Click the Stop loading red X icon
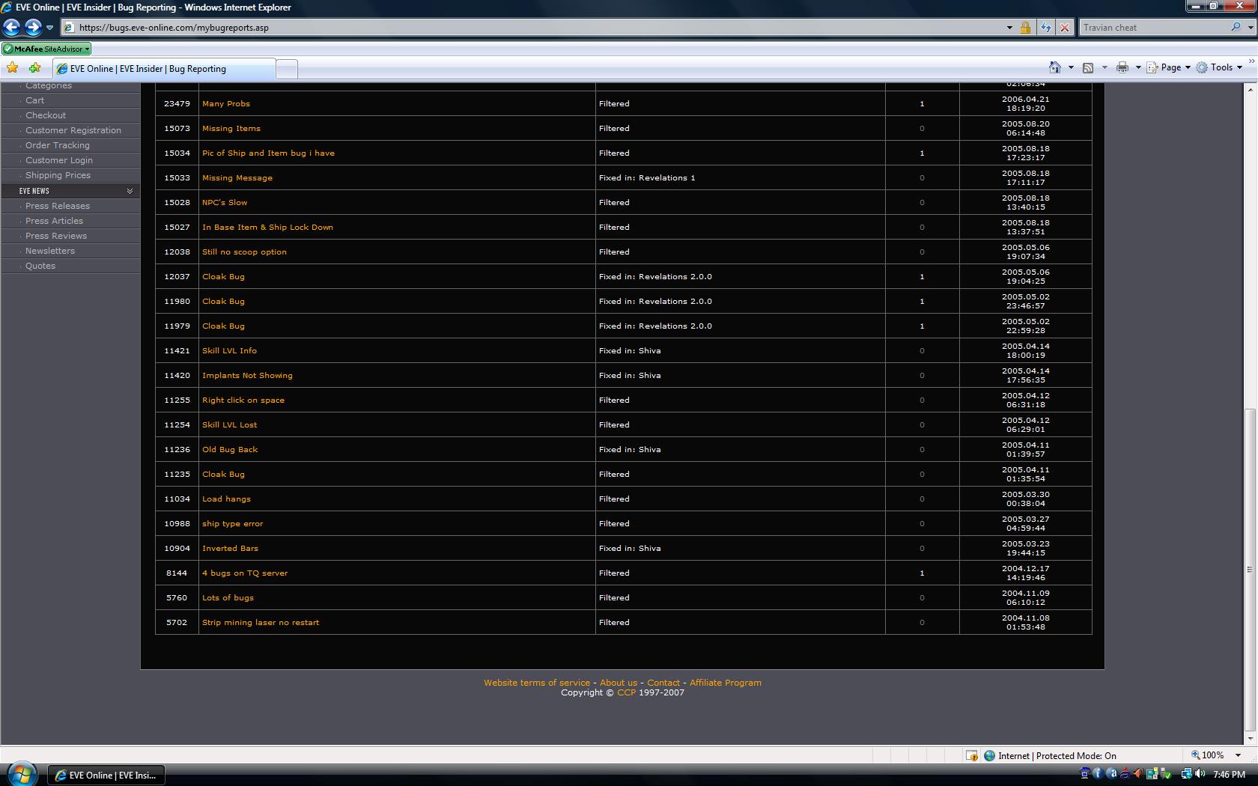The height and width of the screenshot is (786, 1258). tap(1064, 28)
